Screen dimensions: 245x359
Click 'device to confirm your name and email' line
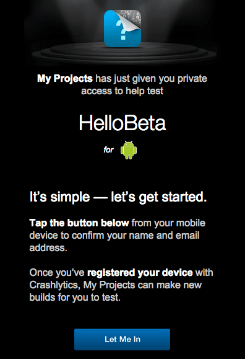click(x=114, y=236)
